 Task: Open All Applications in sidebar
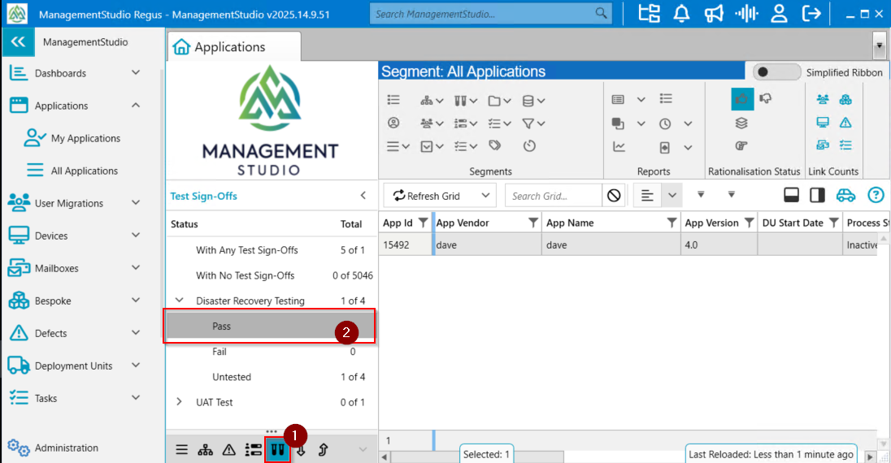point(72,171)
